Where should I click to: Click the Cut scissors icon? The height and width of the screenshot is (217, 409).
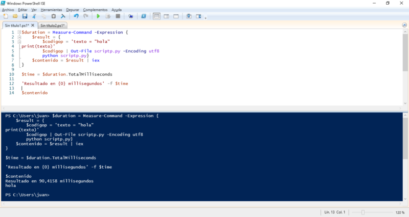point(35,16)
